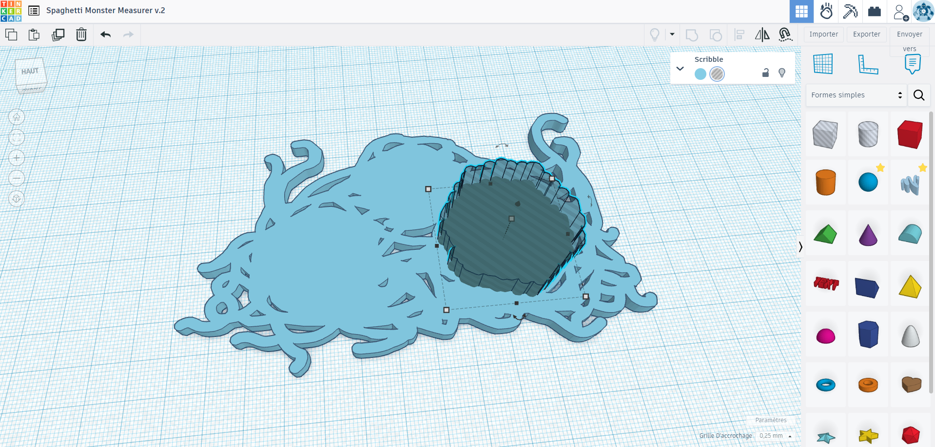Click the Paste icon in toolbar
The image size is (935, 447).
[34, 35]
